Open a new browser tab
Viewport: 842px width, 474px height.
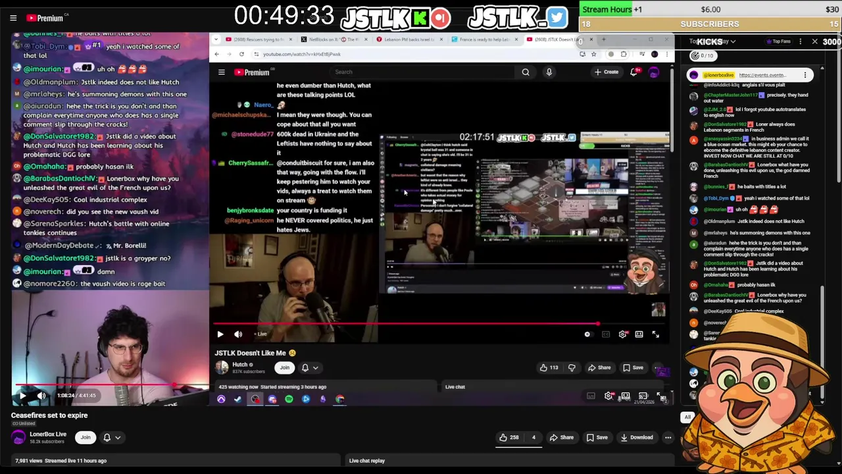[x=603, y=39]
